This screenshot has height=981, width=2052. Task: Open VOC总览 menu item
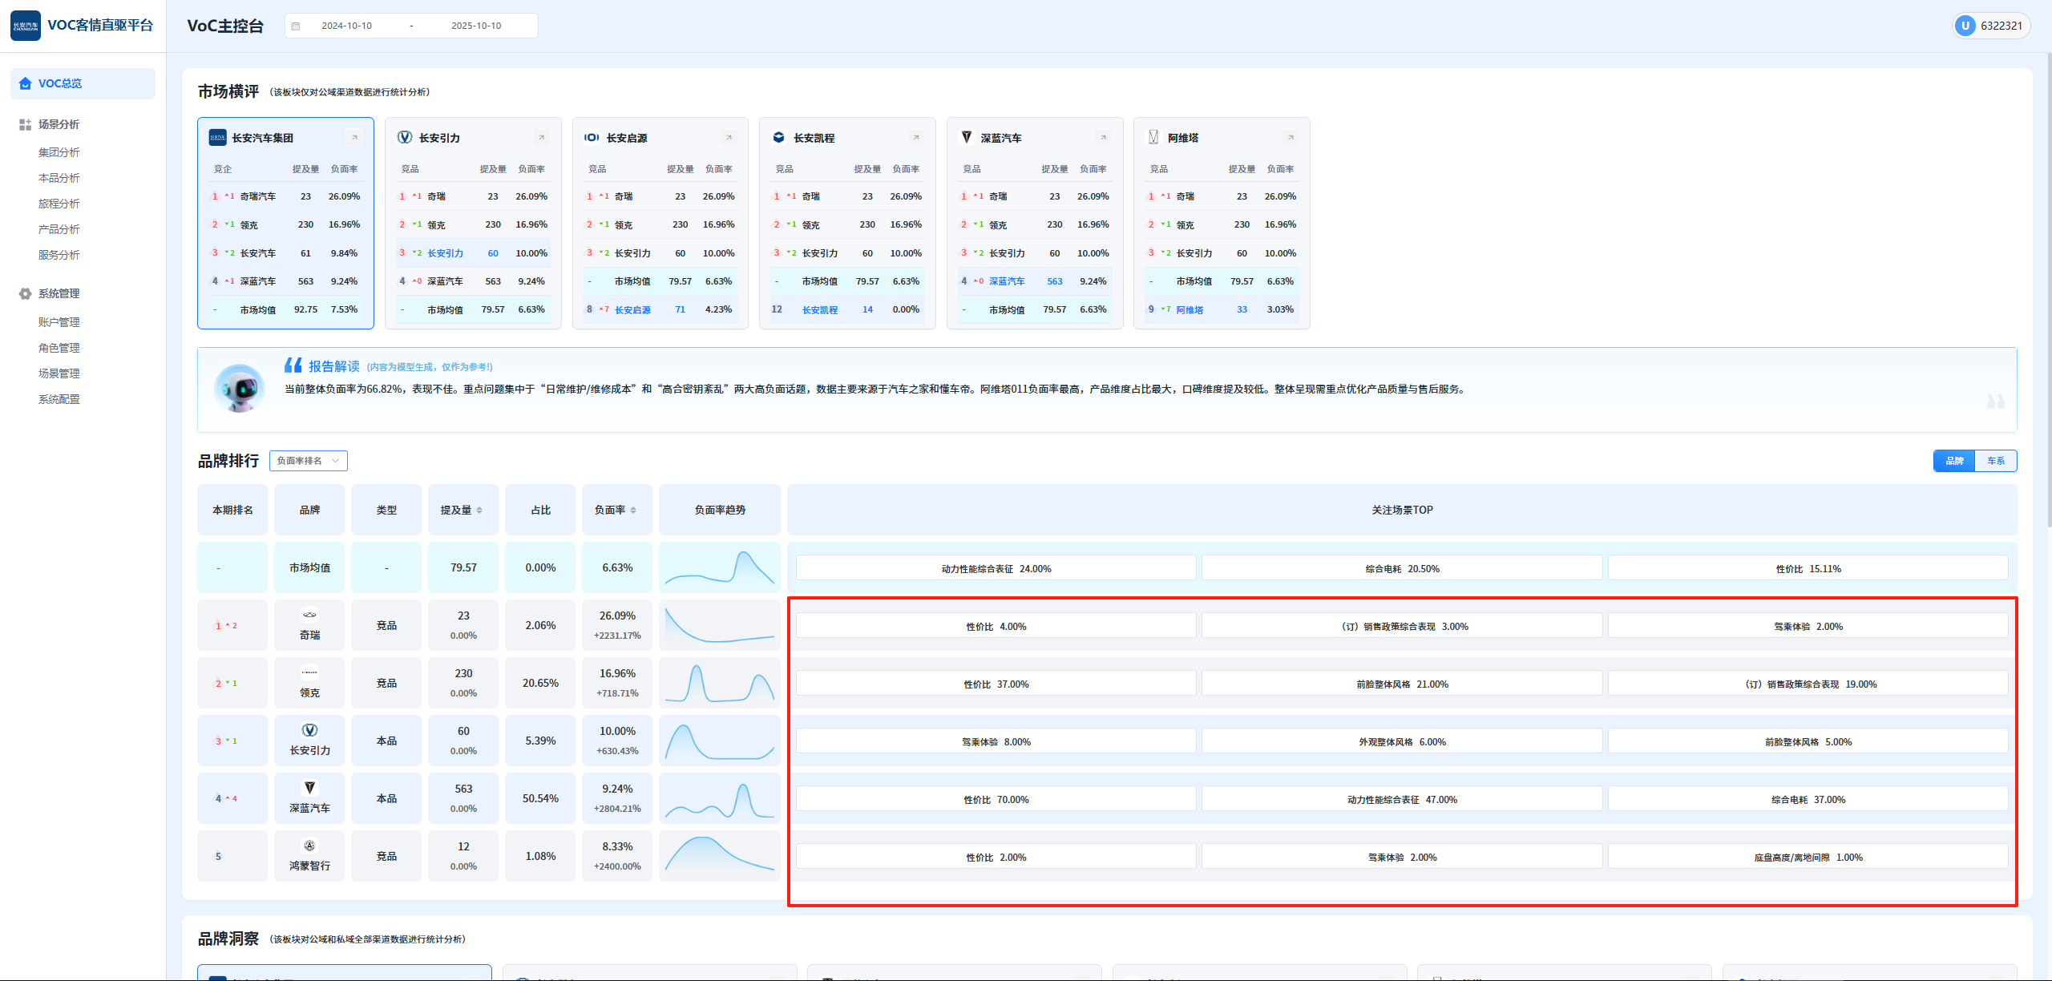60,83
